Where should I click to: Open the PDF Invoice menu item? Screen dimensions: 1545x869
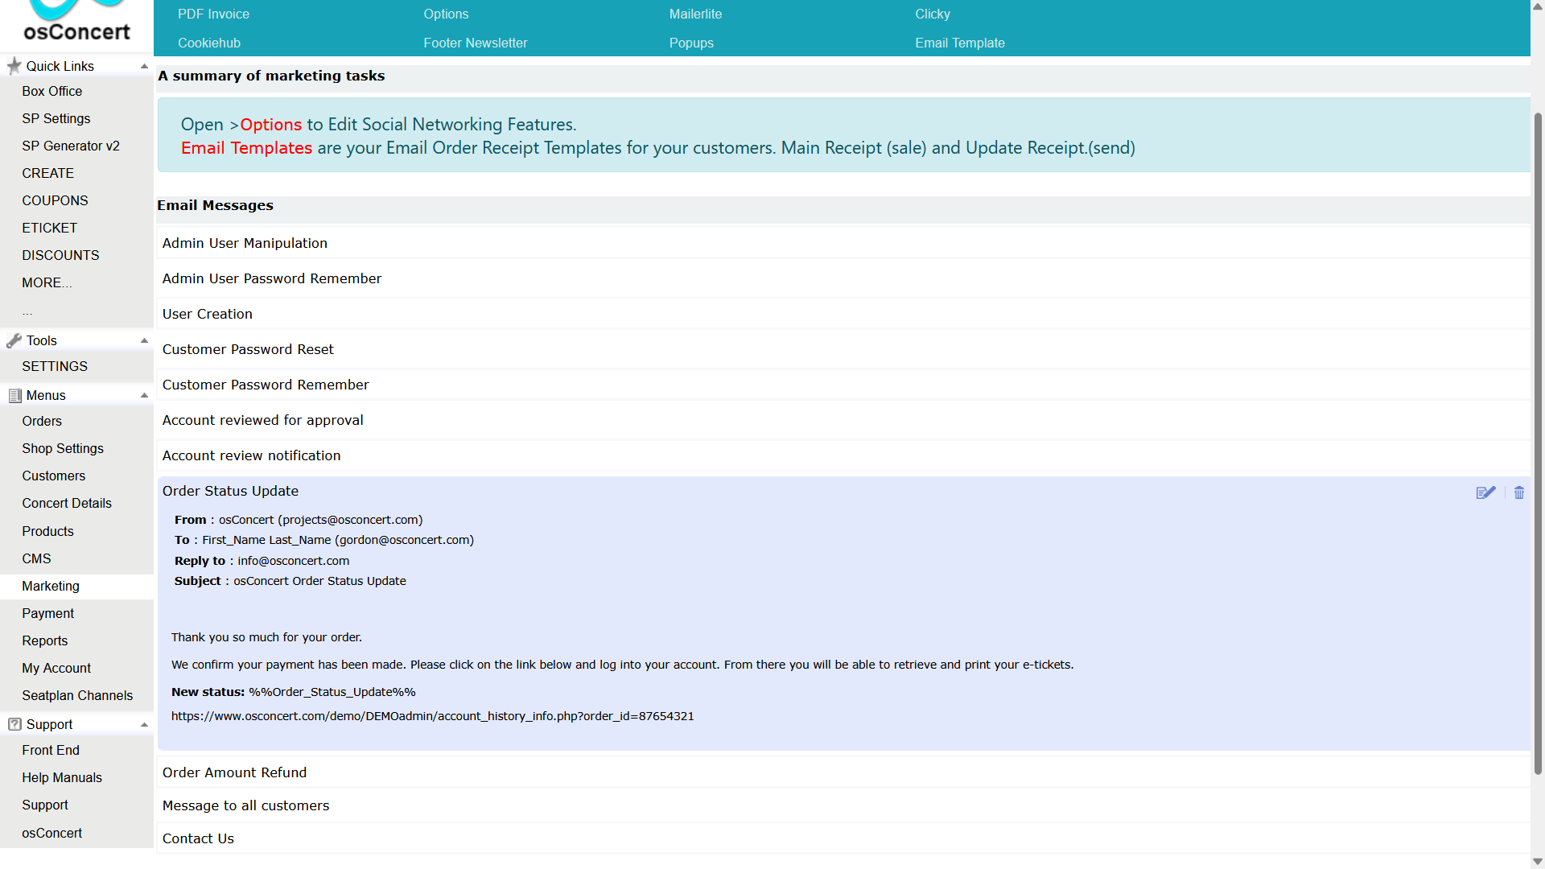point(213,14)
